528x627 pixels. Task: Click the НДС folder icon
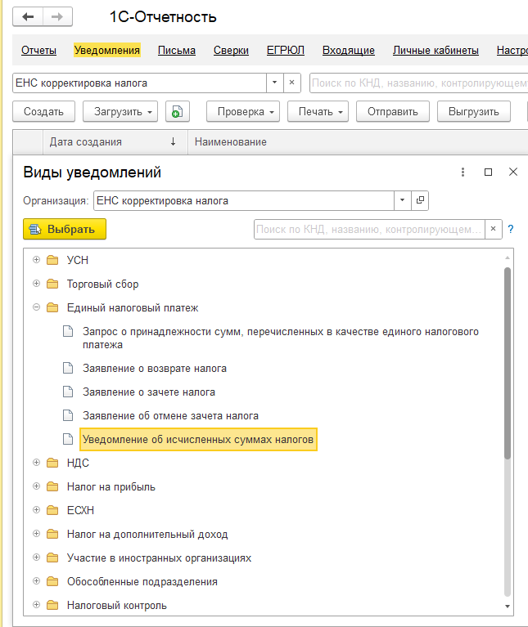52,463
